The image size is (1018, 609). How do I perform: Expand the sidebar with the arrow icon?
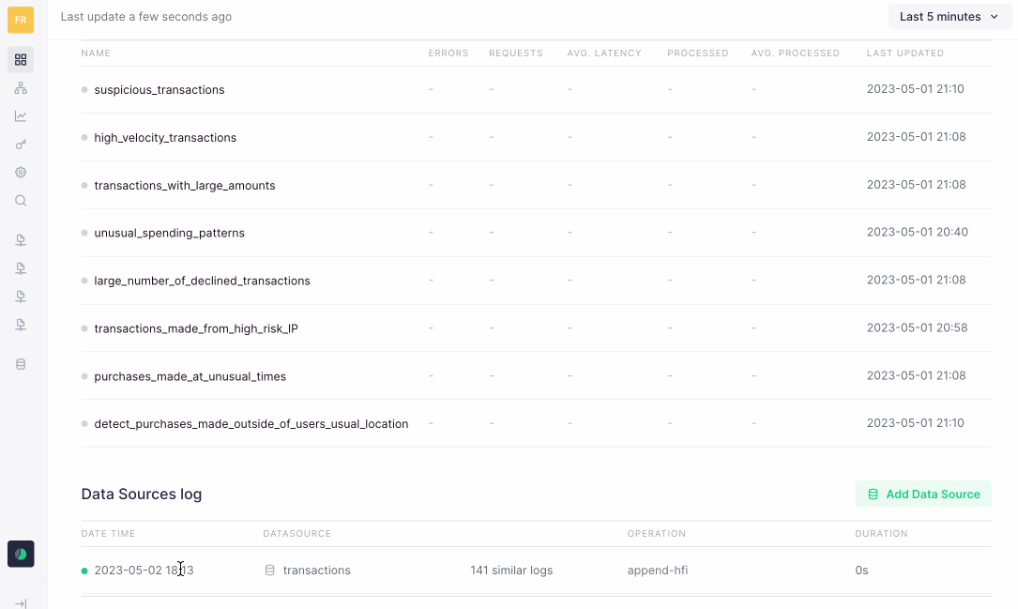21,603
